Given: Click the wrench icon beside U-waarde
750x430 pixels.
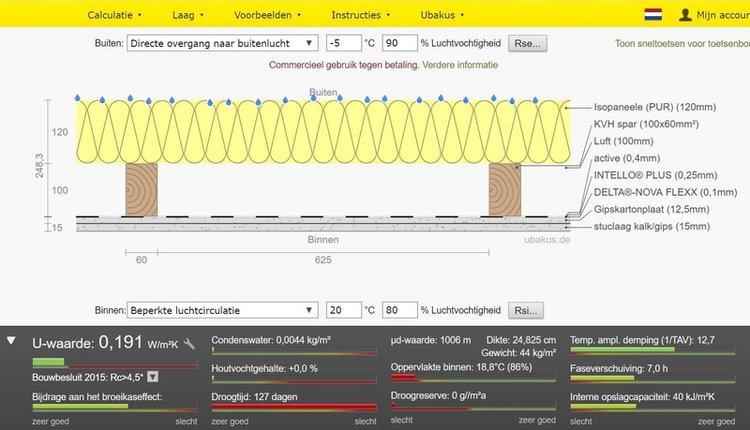Looking at the screenshot, I should (190, 344).
